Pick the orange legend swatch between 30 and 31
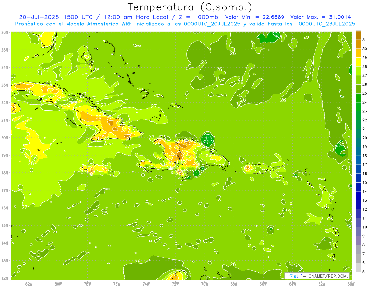This screenshot has width=373, height=288. (358, 44)
